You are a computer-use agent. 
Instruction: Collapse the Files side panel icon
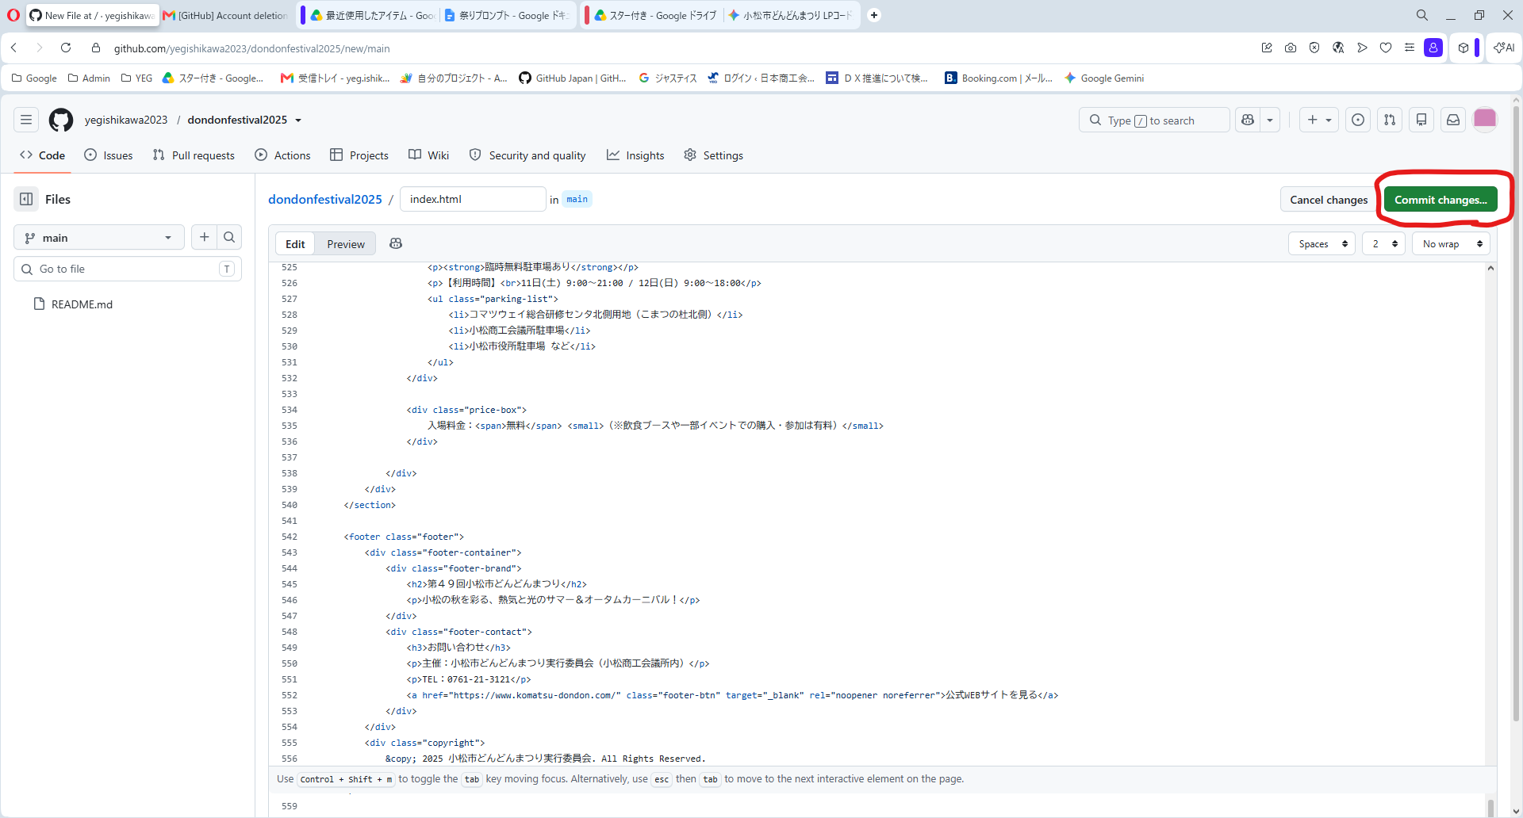tap(26, 199)
